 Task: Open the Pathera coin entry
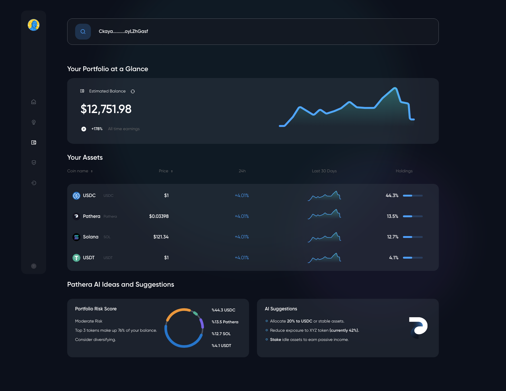(x=91, y=216)
